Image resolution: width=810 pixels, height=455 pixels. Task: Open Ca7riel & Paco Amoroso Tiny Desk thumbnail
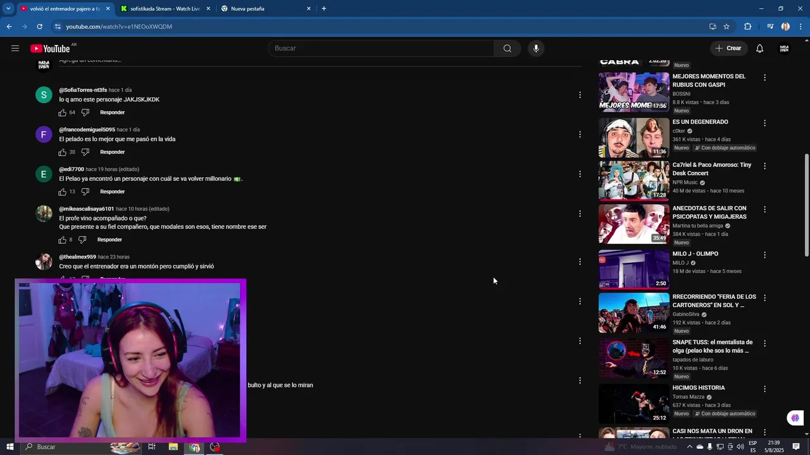634,181
